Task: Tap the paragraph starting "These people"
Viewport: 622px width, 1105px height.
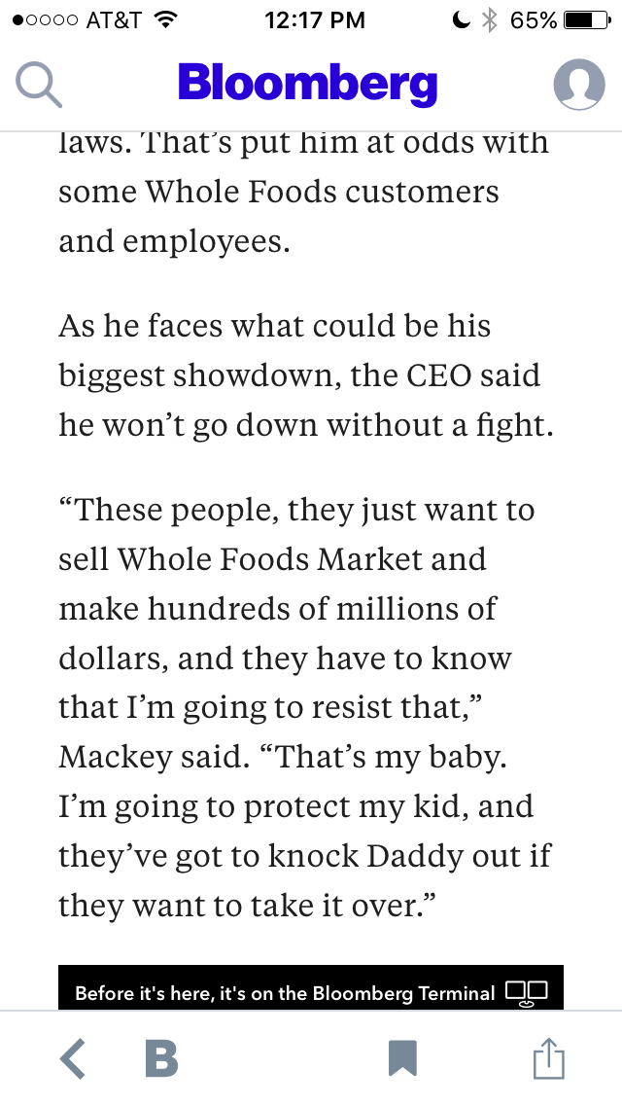Action: [301, 707]
